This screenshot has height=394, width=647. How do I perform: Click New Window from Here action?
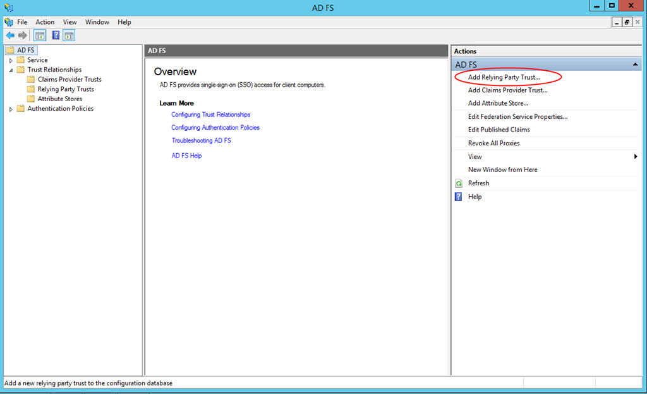502,169
